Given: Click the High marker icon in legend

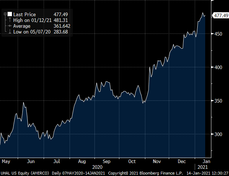Looking at the screenshot, I should (x=10, y=20).
